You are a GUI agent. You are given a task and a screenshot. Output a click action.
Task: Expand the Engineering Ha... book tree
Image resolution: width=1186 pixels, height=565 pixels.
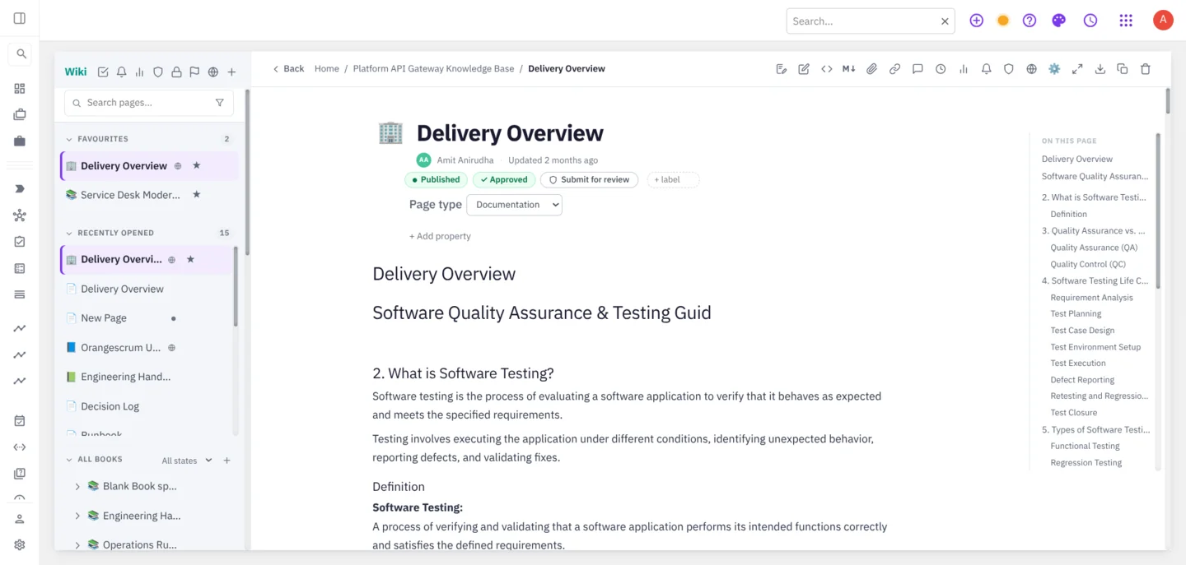(x=77, y=516)
